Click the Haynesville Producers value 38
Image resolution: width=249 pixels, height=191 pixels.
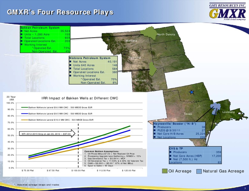pyautogui.click(x=203, y=127)
